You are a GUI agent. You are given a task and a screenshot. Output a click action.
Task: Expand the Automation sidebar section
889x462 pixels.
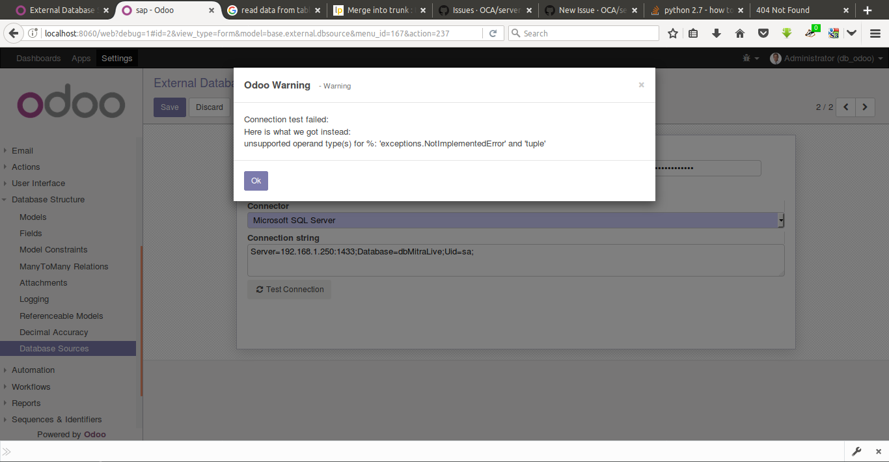point(33,370)
